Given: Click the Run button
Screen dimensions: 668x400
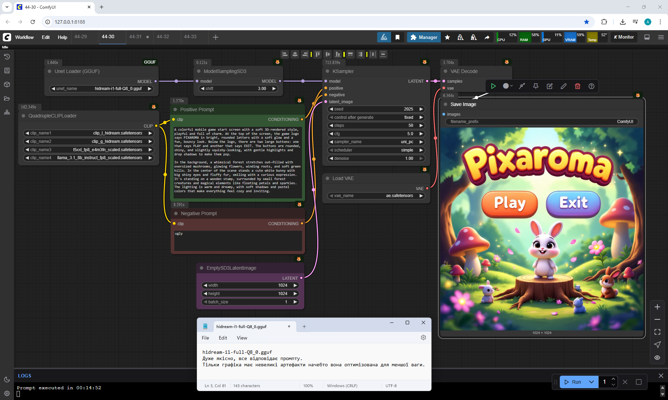Looking at the screenshot, I should click(x=573, y=382).
